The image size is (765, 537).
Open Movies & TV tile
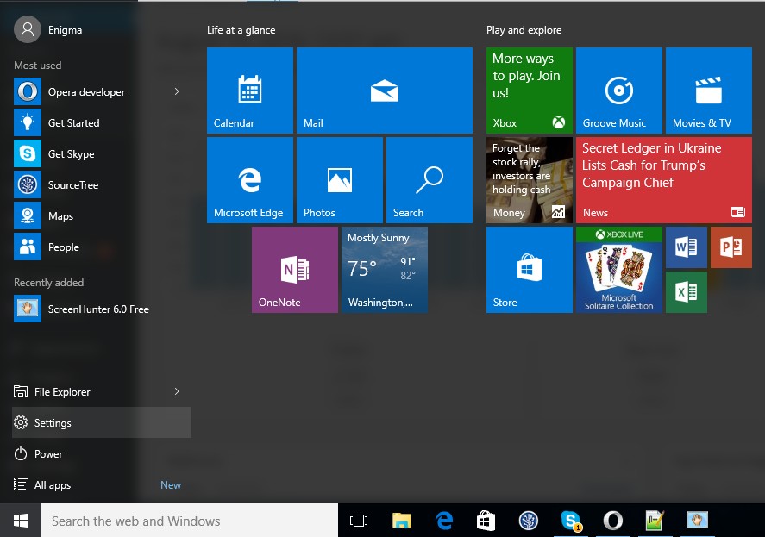(x=709, y=91)
